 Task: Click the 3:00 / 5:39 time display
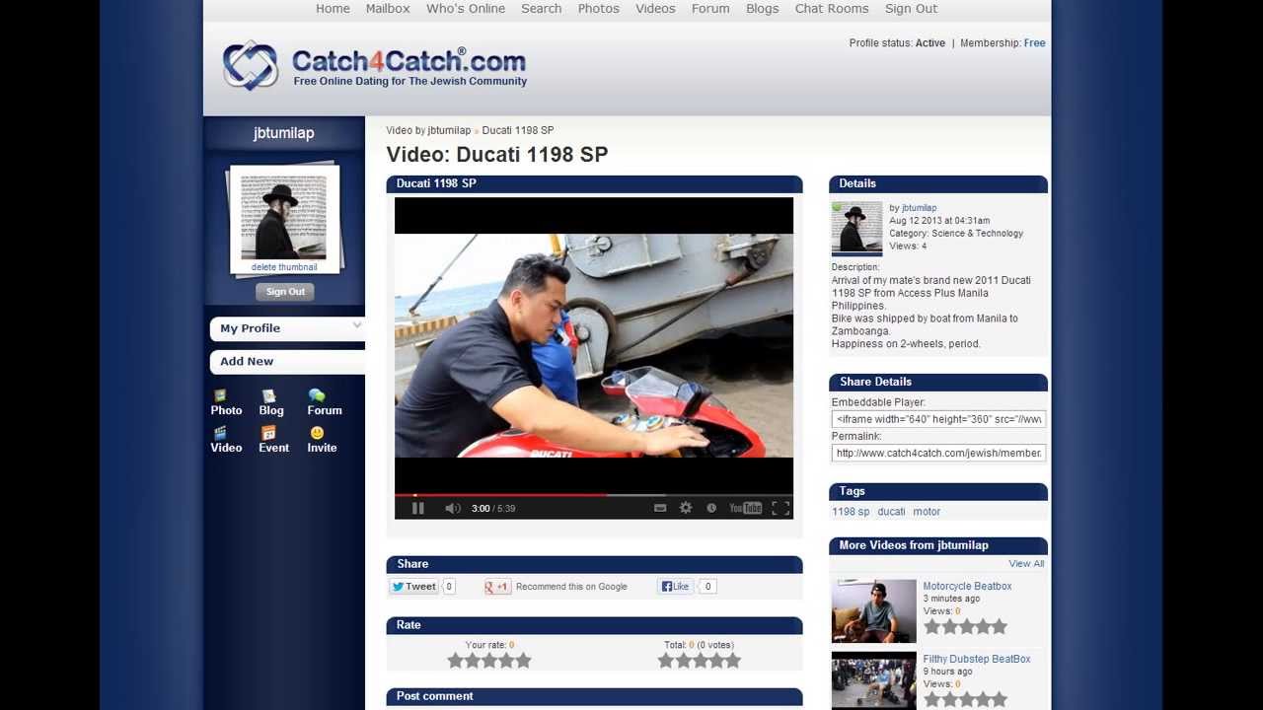[x=493, y=509]
